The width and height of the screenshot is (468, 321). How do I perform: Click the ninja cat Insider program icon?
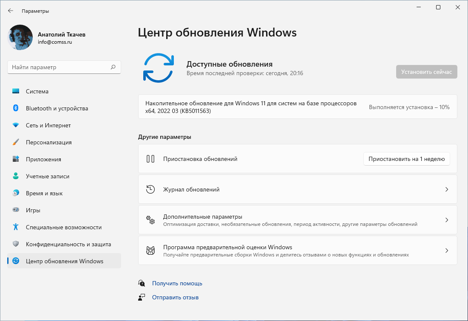coord(150,251)
